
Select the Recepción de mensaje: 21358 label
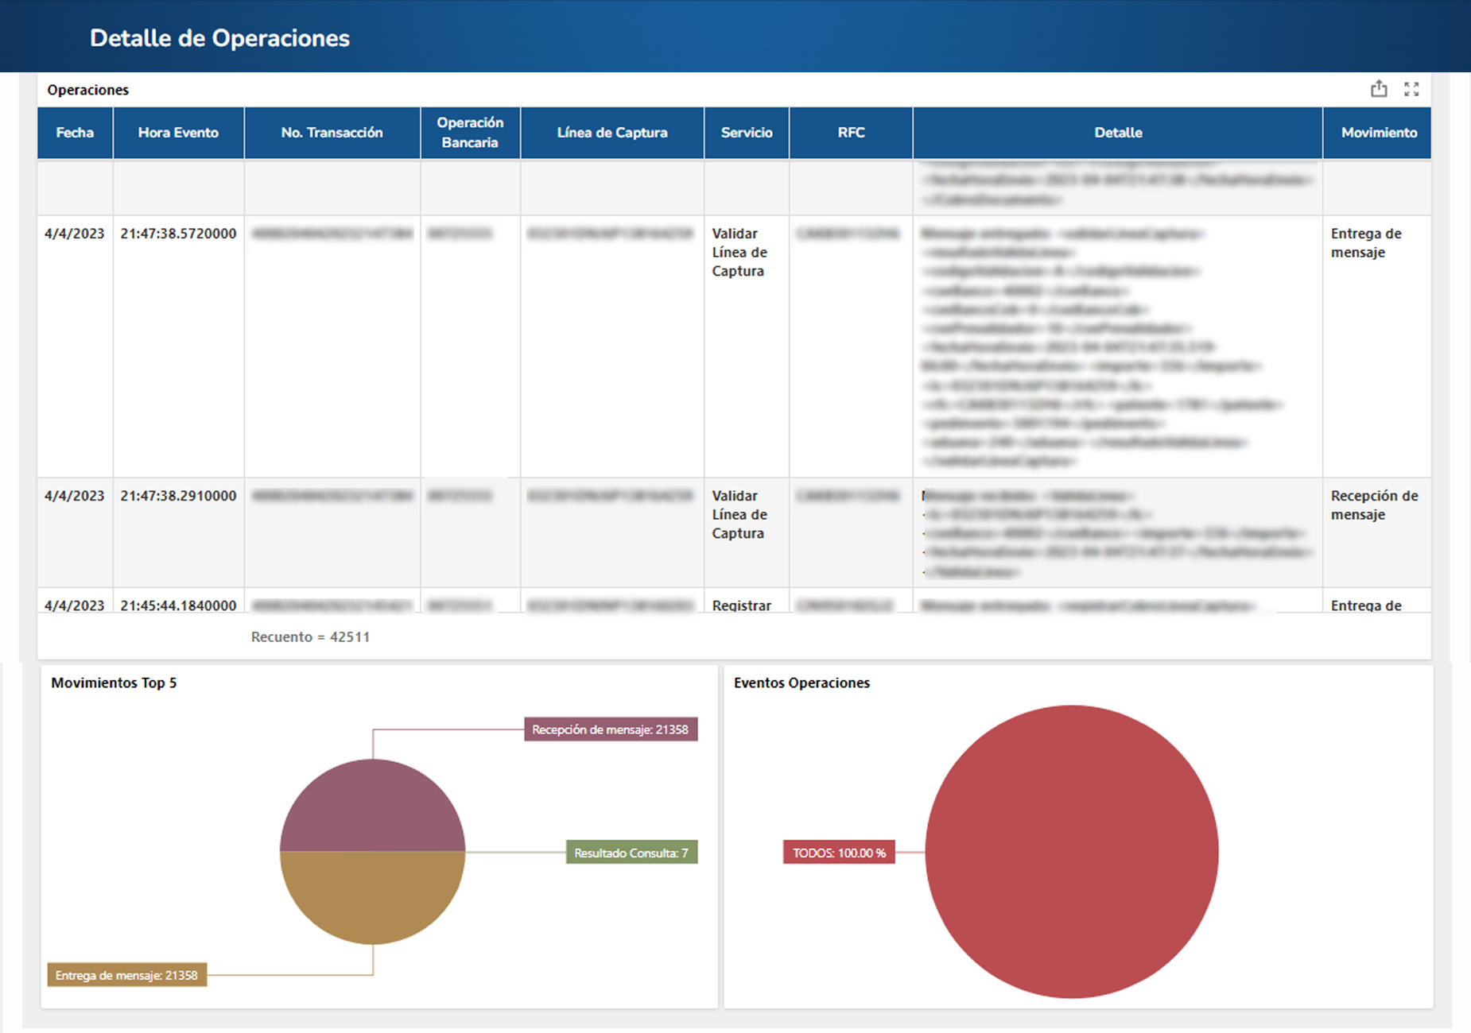[x=610, y=729]
